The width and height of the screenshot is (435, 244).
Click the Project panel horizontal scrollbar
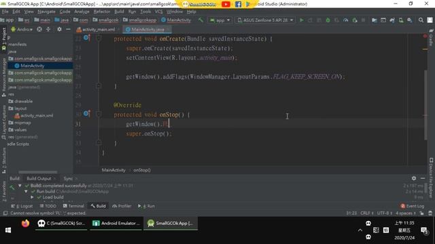tap(38, 171)
